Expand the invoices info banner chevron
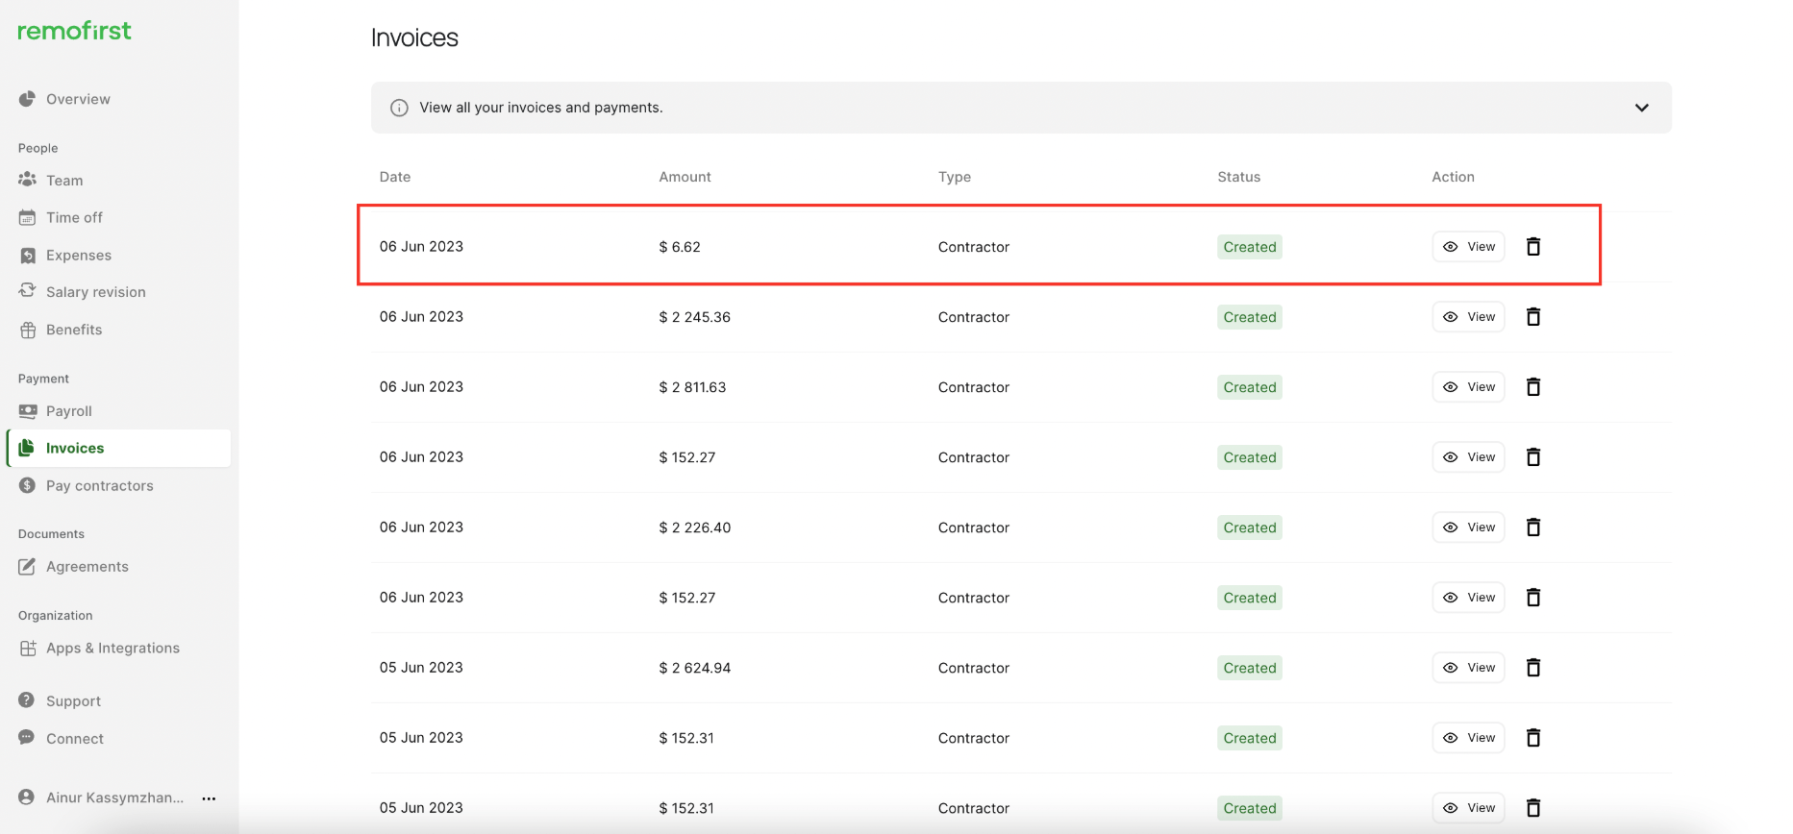Image resolution: width=1793 pixels, height=834 pixels. point(1641,108)
